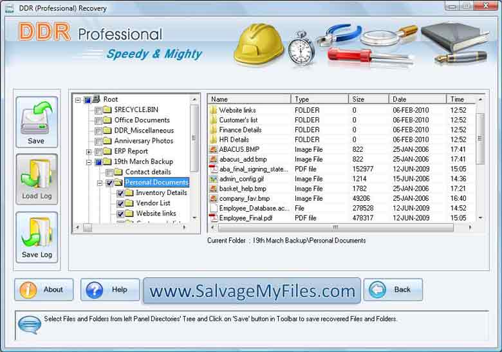Screen dimensions: 502x352
Task: Click the Contact details folder icon
Action: click(x=118, y=172)
